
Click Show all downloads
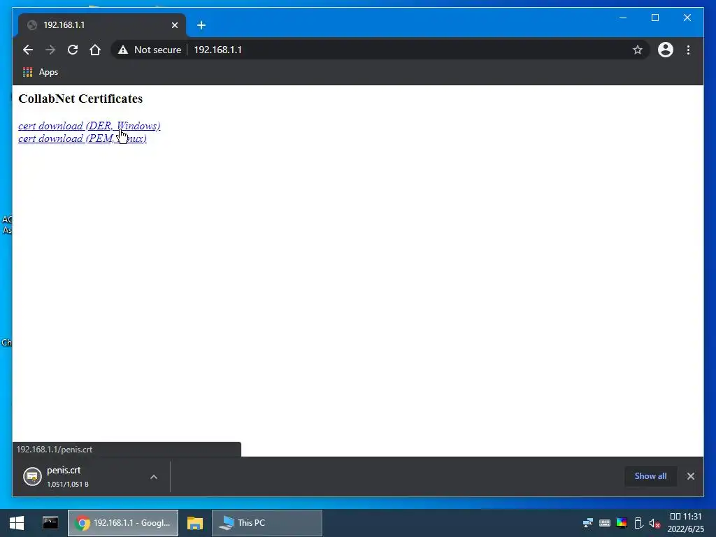650,475
